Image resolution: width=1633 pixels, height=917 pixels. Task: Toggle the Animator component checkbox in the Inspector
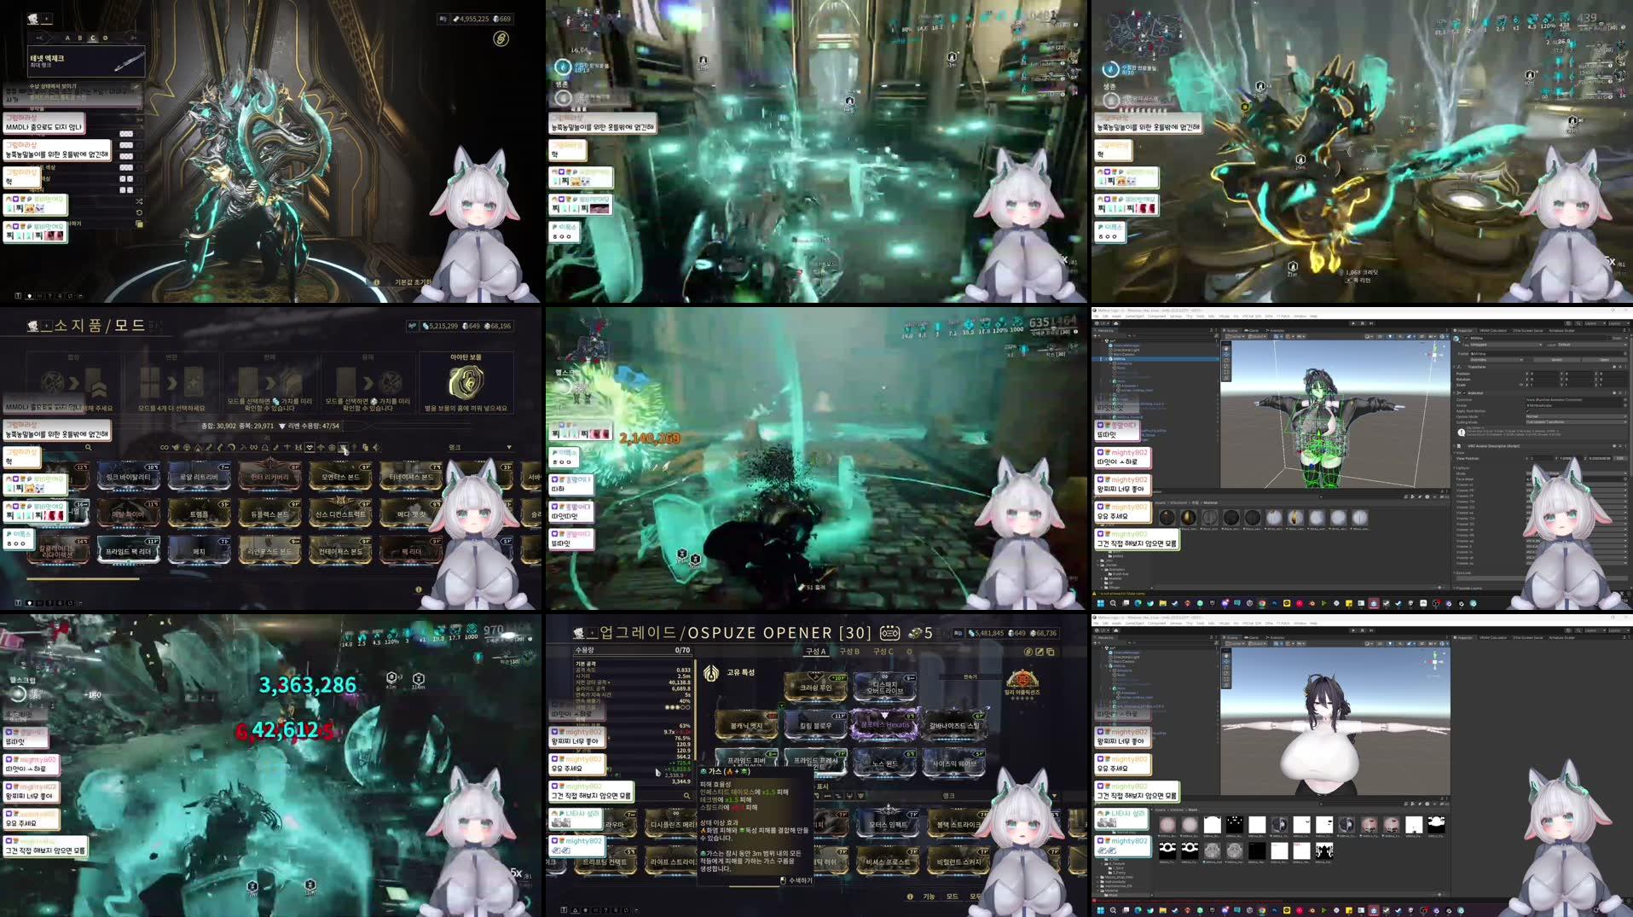pos(1464,393)
